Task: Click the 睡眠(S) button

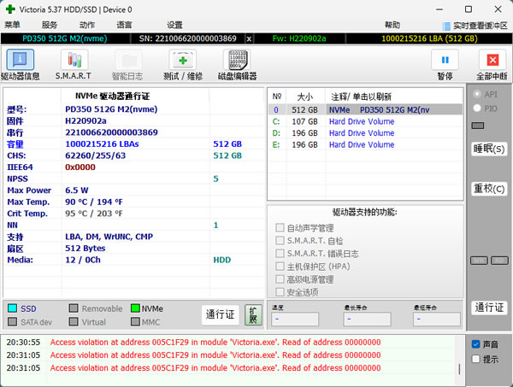Action: click(489, 149)
